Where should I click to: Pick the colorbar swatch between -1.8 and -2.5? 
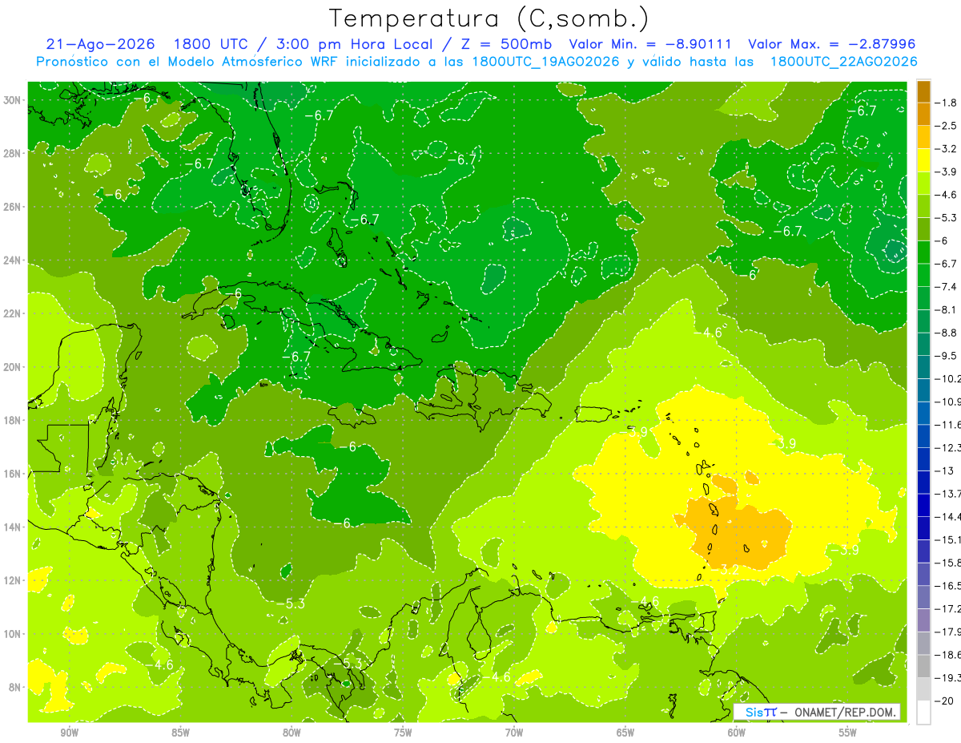click(x=923, y=114)
